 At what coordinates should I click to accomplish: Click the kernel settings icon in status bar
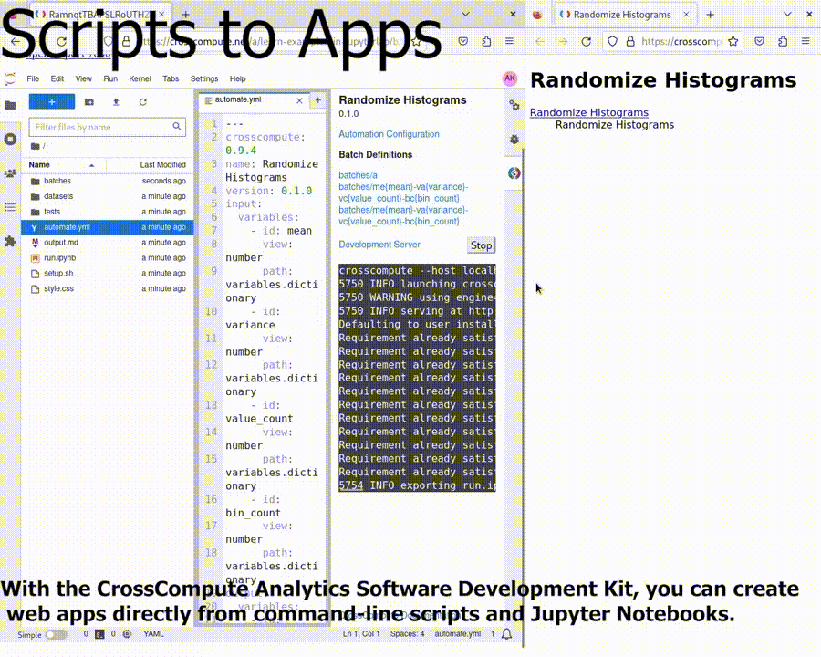pos(127,634)
